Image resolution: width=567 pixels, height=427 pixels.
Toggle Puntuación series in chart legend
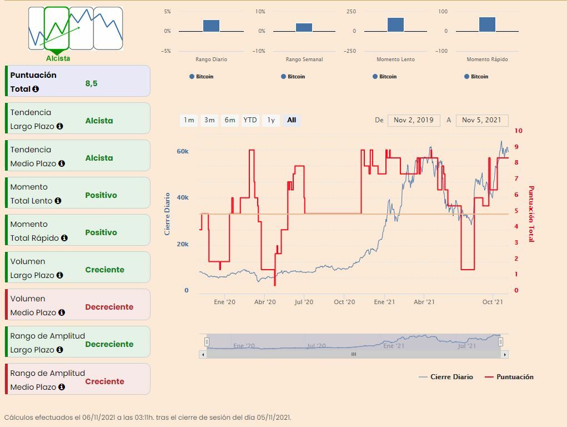[509, 376]
